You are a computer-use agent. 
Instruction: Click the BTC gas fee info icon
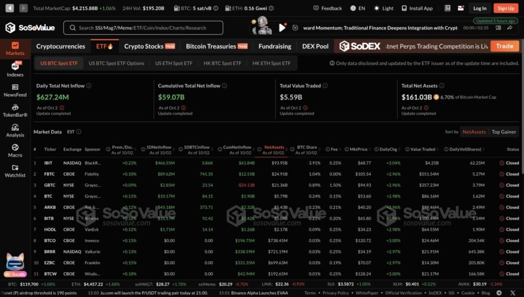[x=216, y=8]
